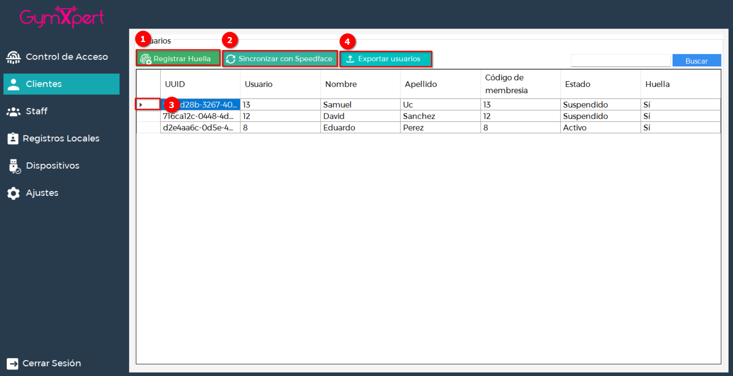Click the GymXpert logo
Screen dimensions: 733x376
62,17
